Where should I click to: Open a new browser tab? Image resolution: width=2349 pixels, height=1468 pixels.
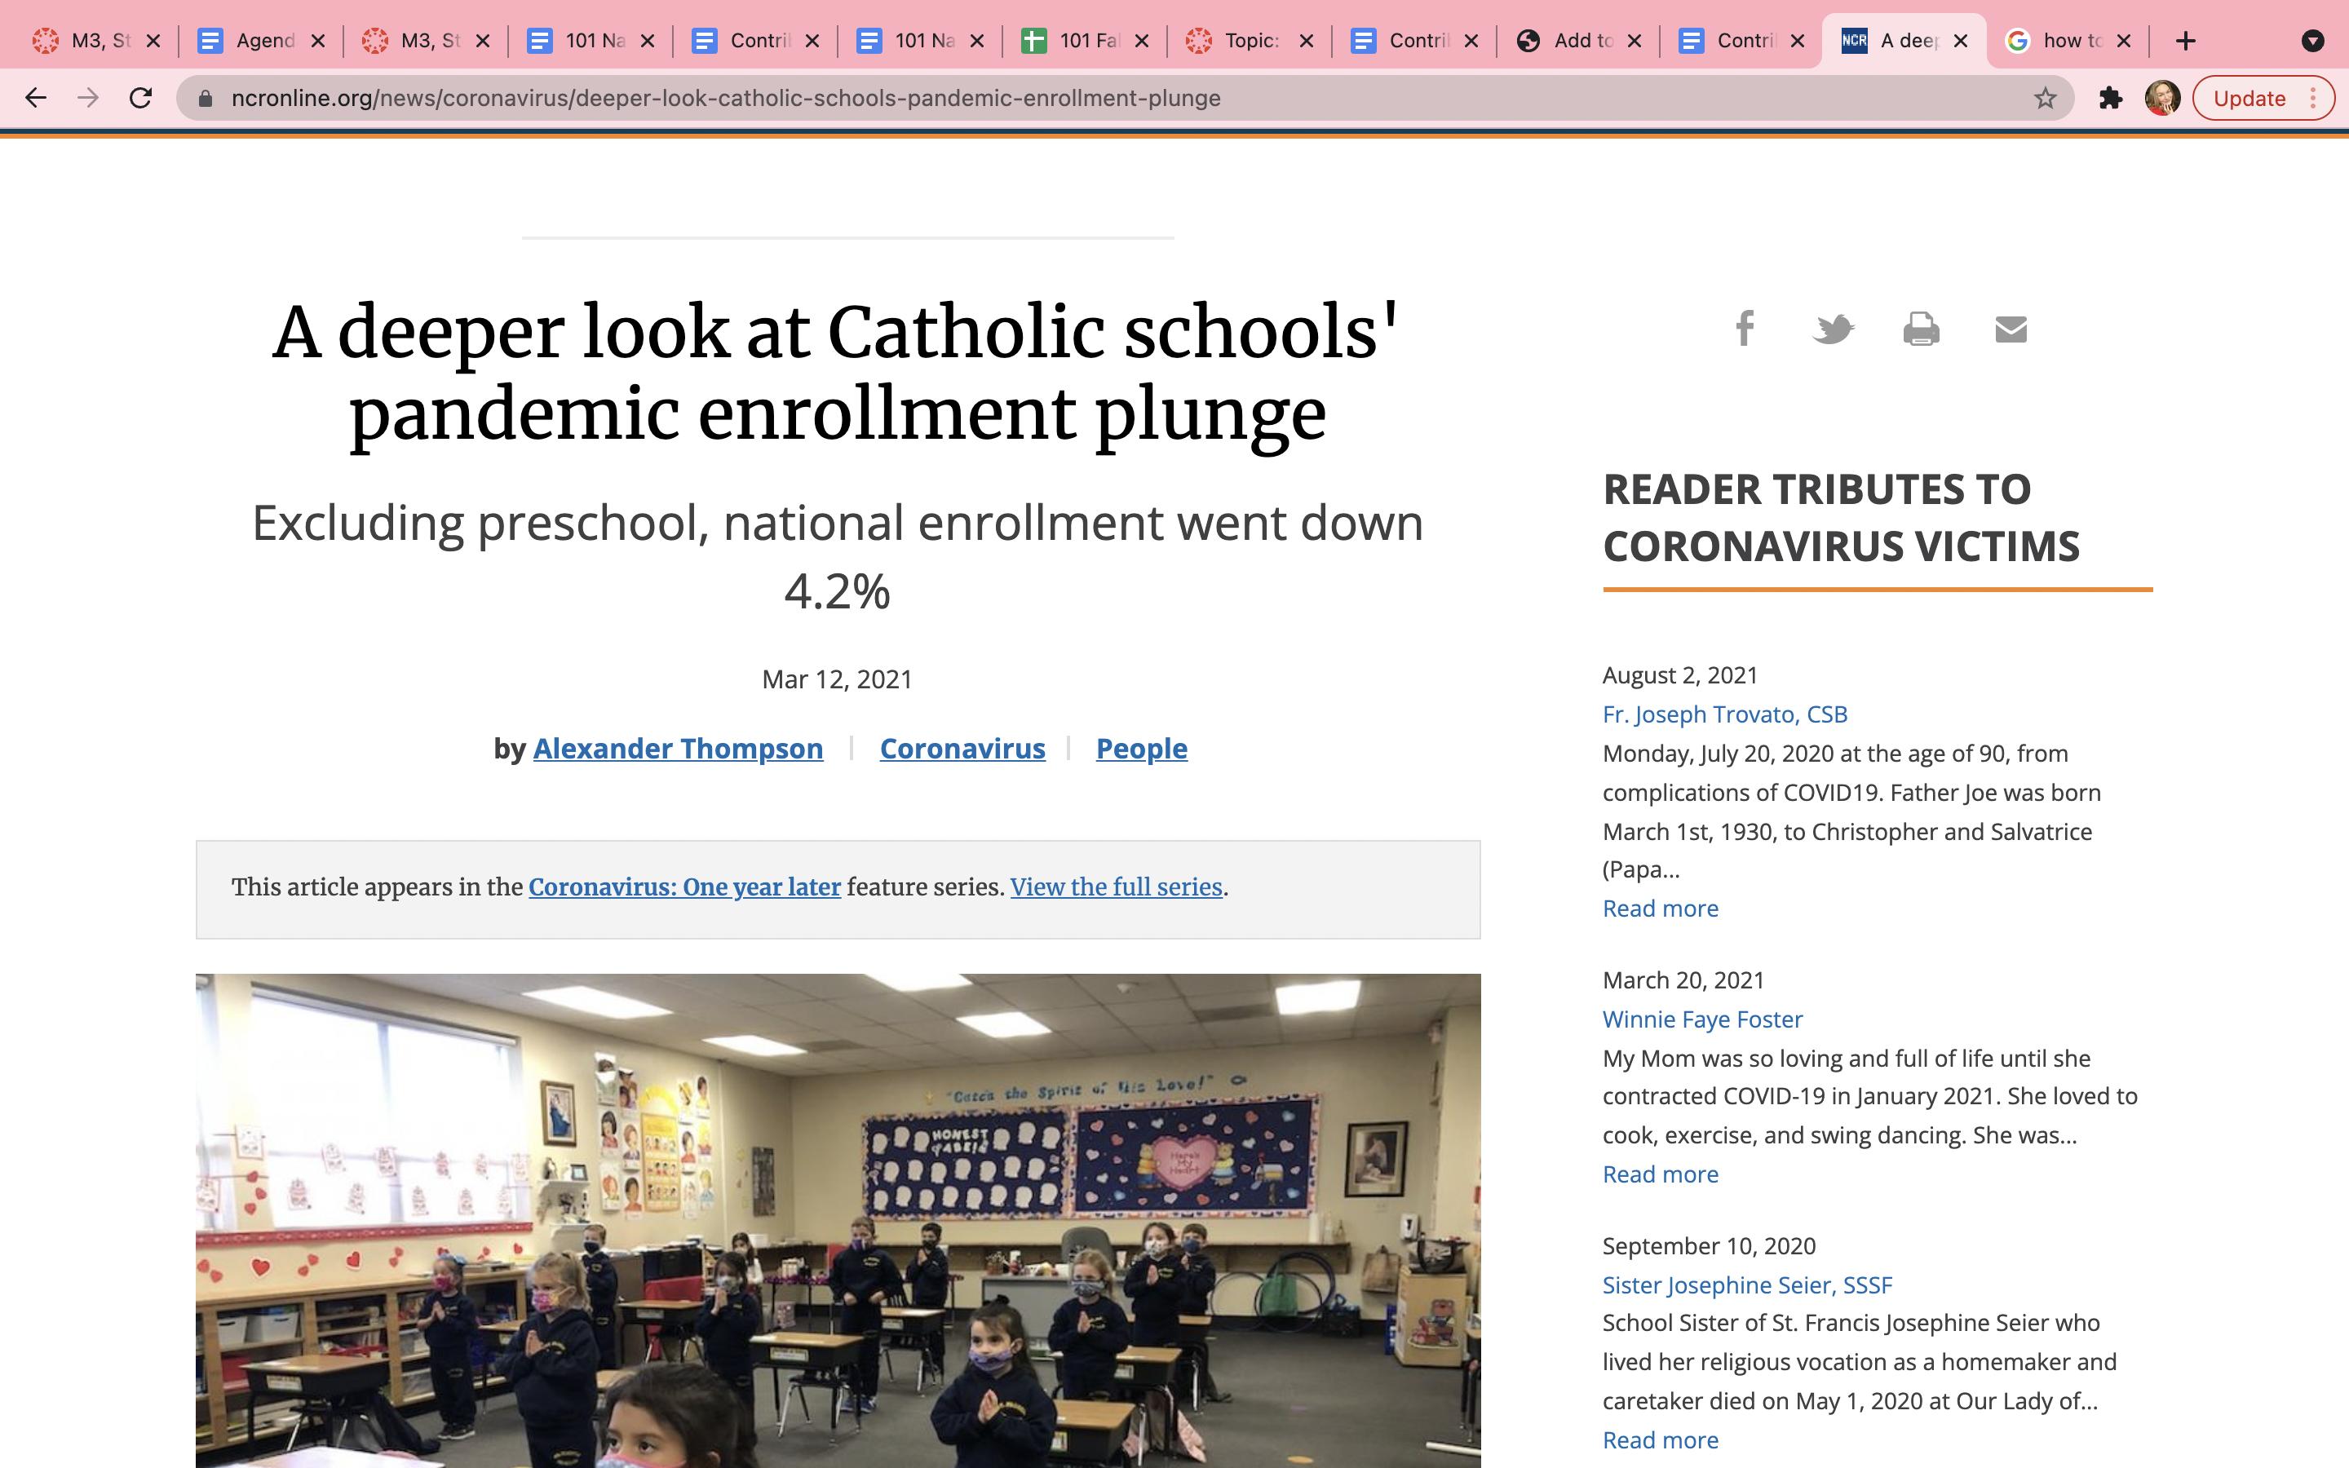point(2185,41)
